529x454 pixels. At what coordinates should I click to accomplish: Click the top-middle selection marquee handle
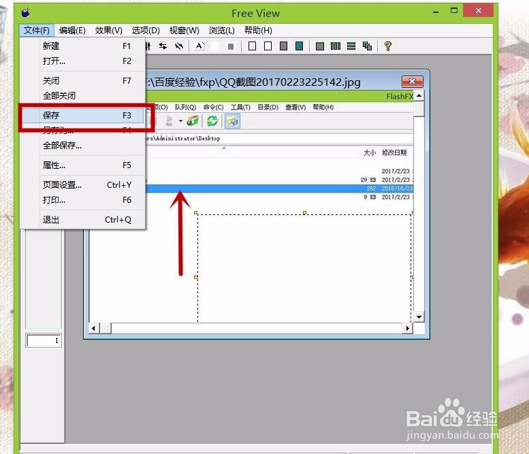tap(304, 213)
